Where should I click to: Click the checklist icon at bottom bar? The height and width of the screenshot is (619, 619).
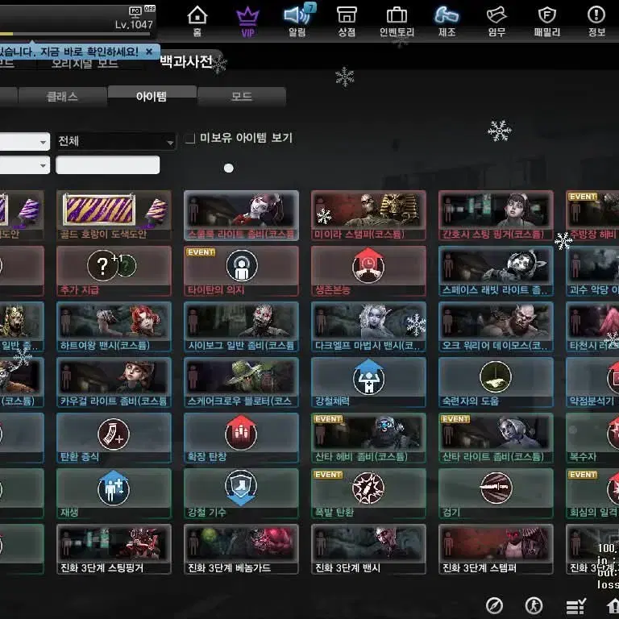pos(575,606)
